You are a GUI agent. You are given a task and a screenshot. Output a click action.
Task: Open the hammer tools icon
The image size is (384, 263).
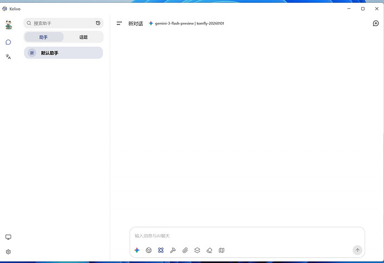[173, 250]
